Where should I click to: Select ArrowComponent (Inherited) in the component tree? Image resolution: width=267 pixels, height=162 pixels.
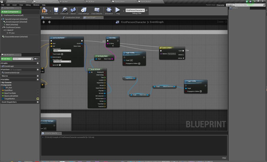pyautogui.click(x=16, y=22)
